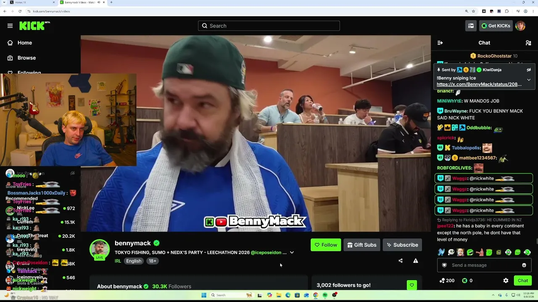The height and width of the screenshot is (302, 538).
Task: Open a new browser tab
Action: [111, 3]
